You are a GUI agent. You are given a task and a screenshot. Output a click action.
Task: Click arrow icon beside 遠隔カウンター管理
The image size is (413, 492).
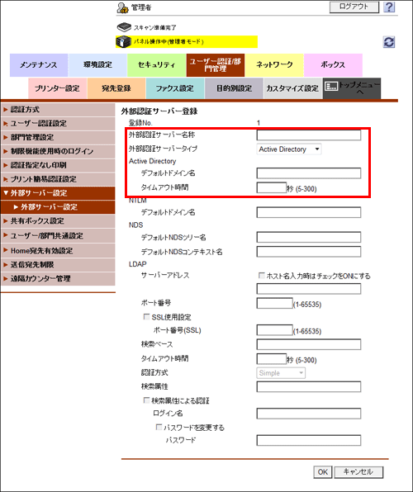(x=5, y=278)
